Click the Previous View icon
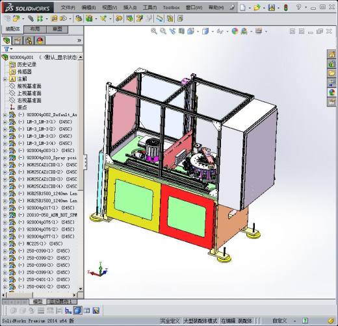 tap(172, 31)
